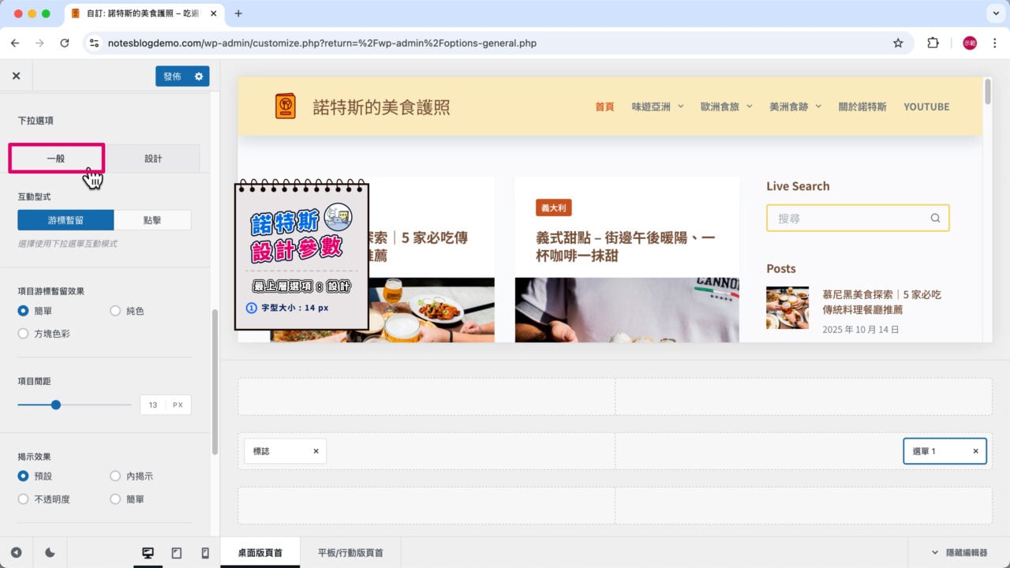This screenshot has width=1010, height=568.
Task: Click the 項目間距 slider handle
Action: click(x=56, y=405)
